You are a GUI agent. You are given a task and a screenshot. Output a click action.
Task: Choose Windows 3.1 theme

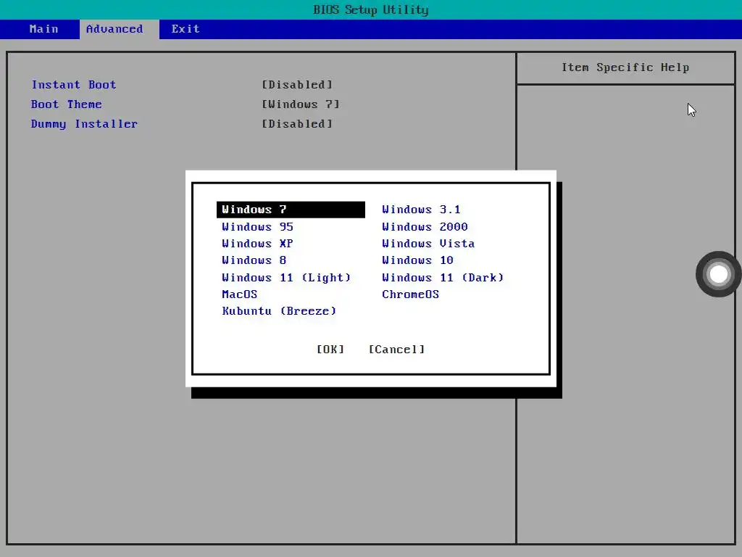tap(421, 210)
